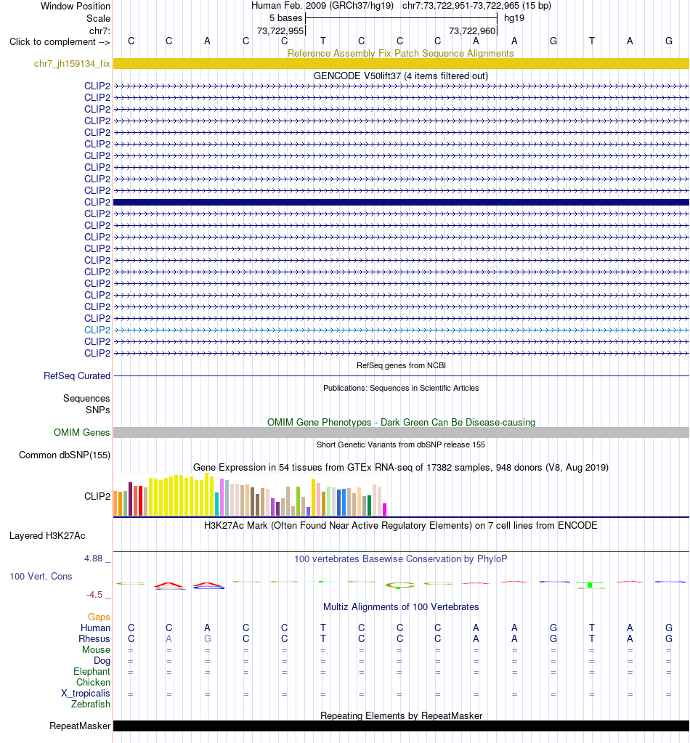Click the '5 bases' scale bar label

point(285,18)
